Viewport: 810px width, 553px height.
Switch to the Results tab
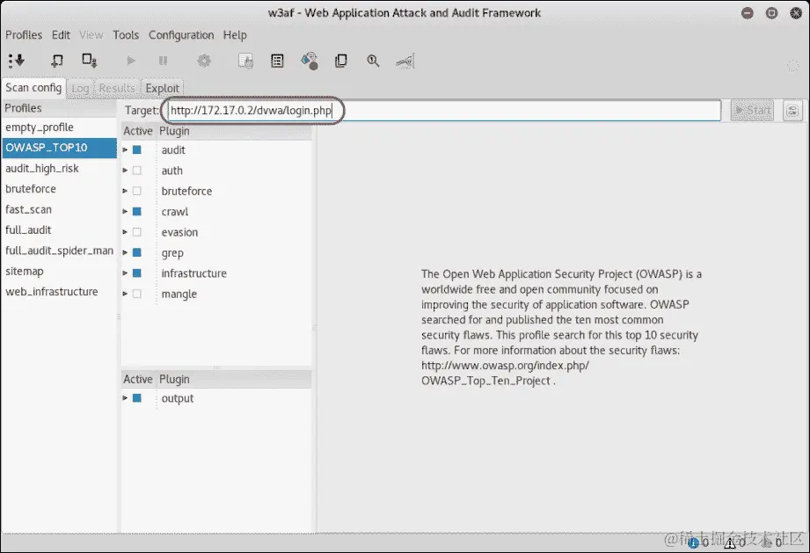[x=117, y=88]
